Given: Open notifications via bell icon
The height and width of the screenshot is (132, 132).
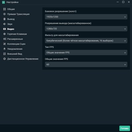Looking at the screenshot, I should pyautogui.click(x=4, y=49).
